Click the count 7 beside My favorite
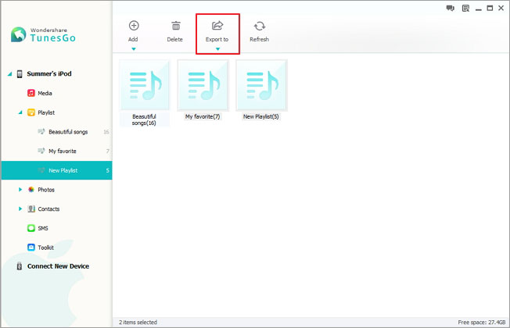 tap(108, 151)
